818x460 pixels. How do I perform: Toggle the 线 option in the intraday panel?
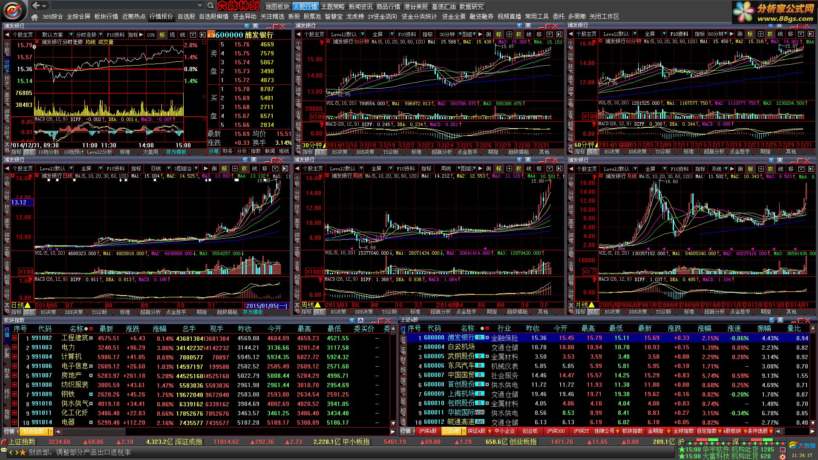coord(182,35)
